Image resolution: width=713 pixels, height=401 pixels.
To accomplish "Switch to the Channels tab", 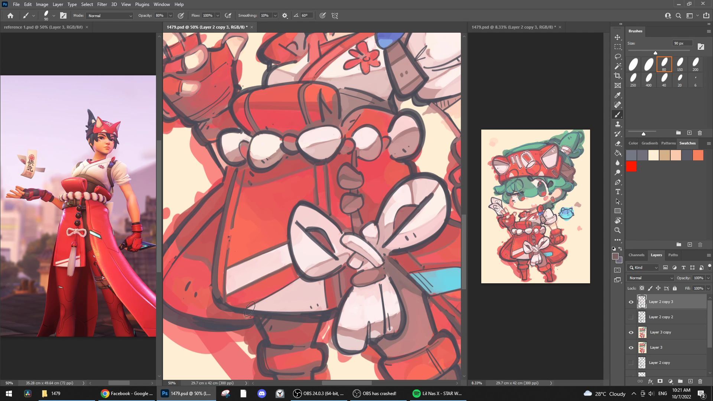I will [x=636, y=255].
